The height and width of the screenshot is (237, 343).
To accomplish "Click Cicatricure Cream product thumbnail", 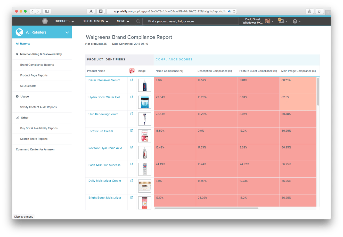I will tap(145, 136).
